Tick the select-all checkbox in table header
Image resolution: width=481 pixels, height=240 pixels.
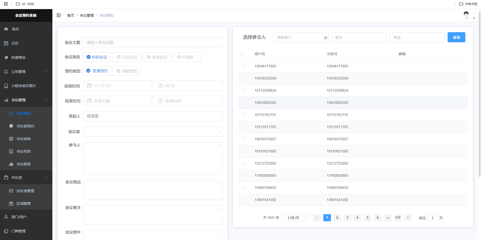242,54
